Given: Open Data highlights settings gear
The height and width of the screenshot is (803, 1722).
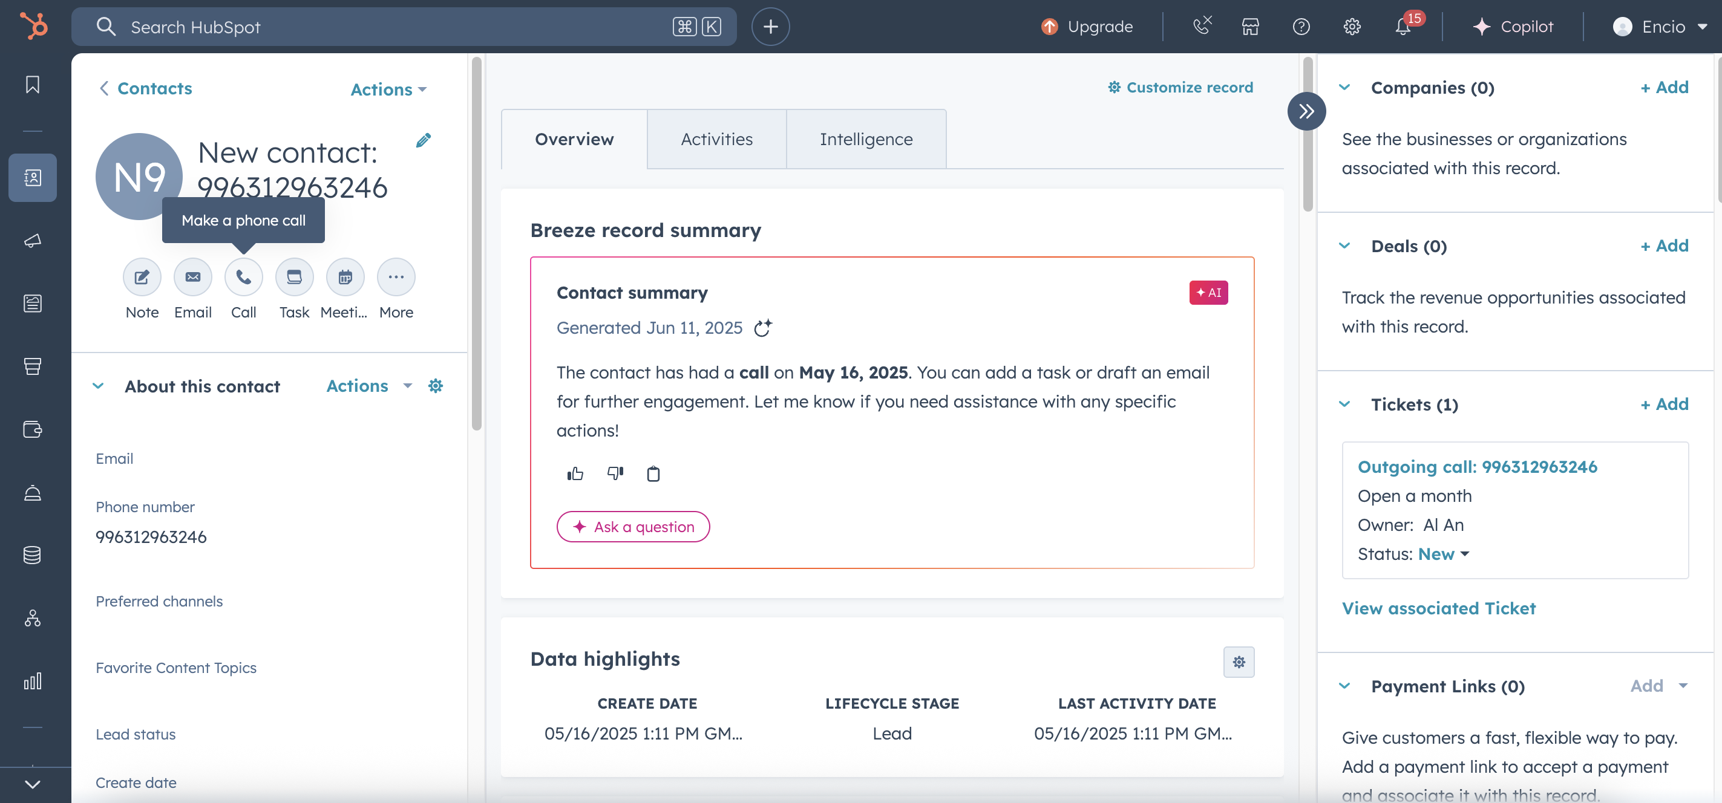Looking at the screenshot, I should (1239, 662).
